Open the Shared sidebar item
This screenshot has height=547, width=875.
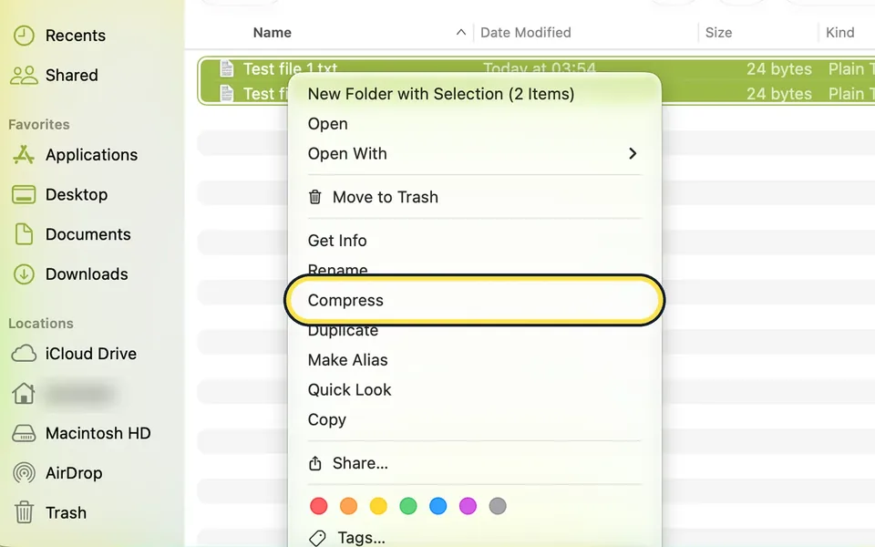click(71, 75)
